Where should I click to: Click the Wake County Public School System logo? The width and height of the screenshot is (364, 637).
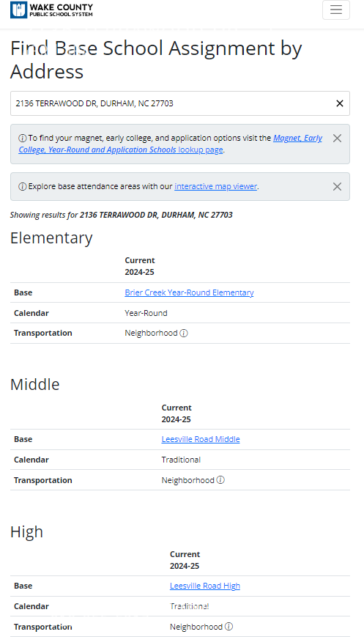51,10
